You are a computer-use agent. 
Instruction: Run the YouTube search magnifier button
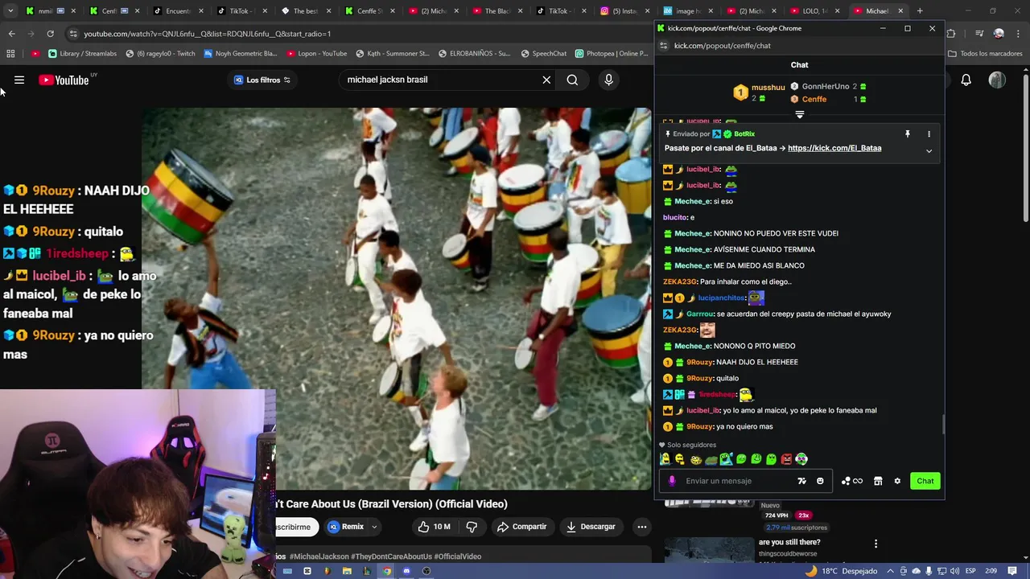[x=572, y=80]
